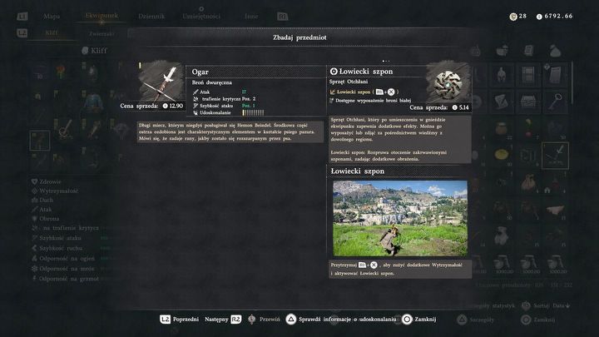Click the Łowiecki szpon circular gear icon
The height and width of the screenshot is (337, 599).
pyautogui.click(x=448, y=83)
